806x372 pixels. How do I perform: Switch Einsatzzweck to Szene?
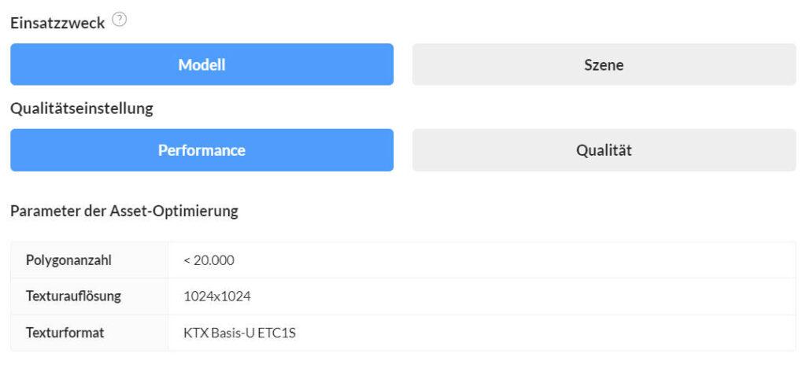pyautogui.click(x=604, y=64)
